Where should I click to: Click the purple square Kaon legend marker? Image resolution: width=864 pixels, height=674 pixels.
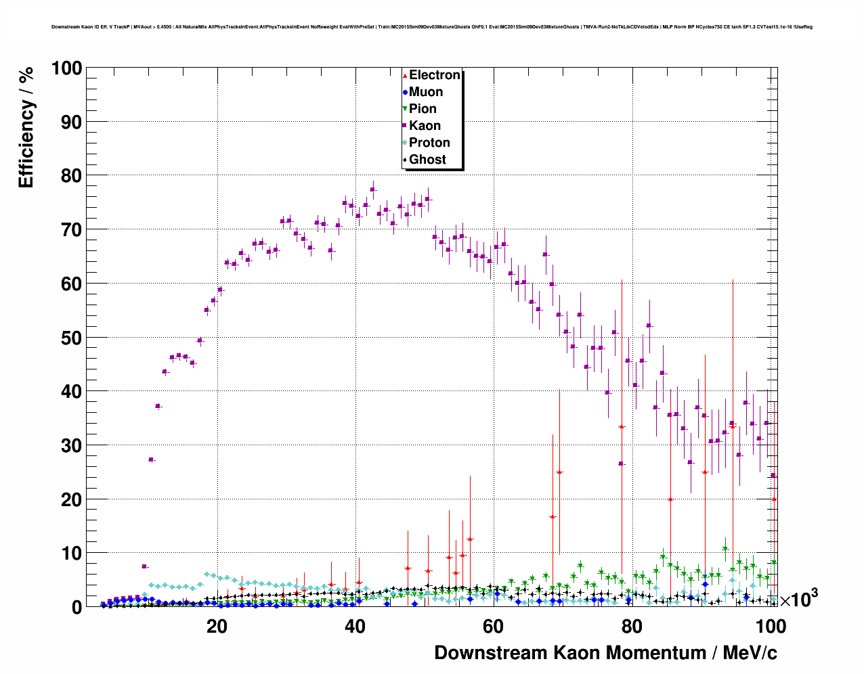tap(405, 126)
